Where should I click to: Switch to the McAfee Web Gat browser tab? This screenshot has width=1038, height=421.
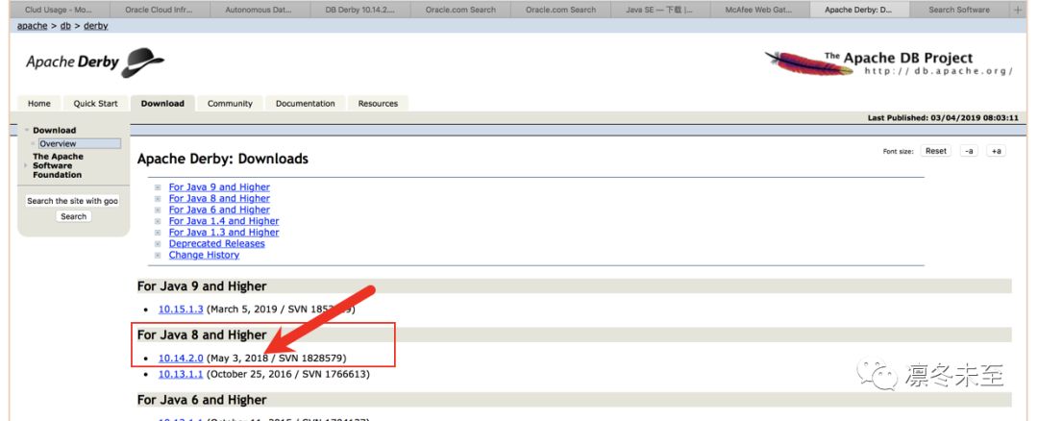(x=759, y=10)
